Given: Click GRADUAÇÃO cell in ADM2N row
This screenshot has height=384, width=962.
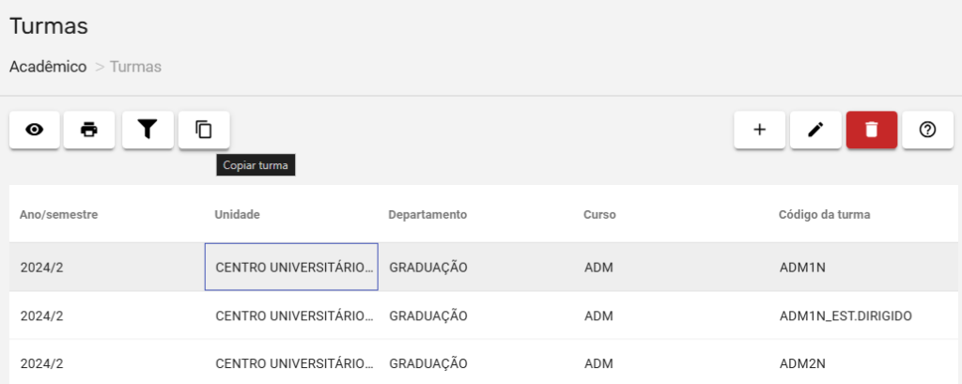Looking at the screenshot, I should [427, 363].
